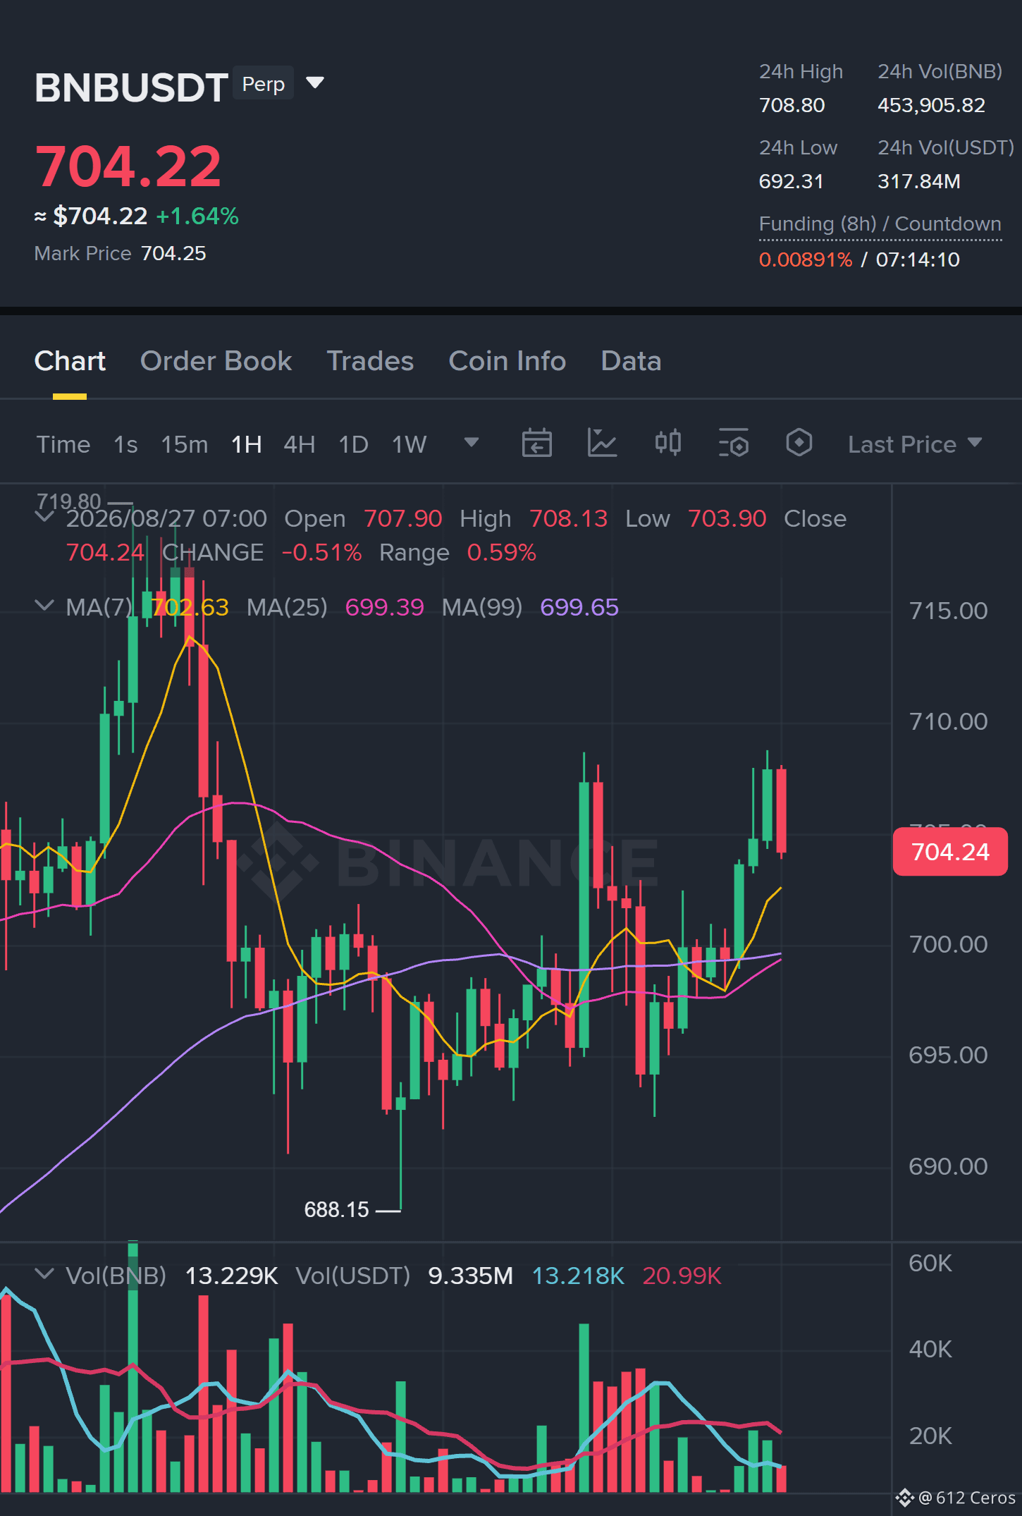Viewport: 1022px width, 1516px height.
Task: Select the 1H interval
Action: pos(247,444)
